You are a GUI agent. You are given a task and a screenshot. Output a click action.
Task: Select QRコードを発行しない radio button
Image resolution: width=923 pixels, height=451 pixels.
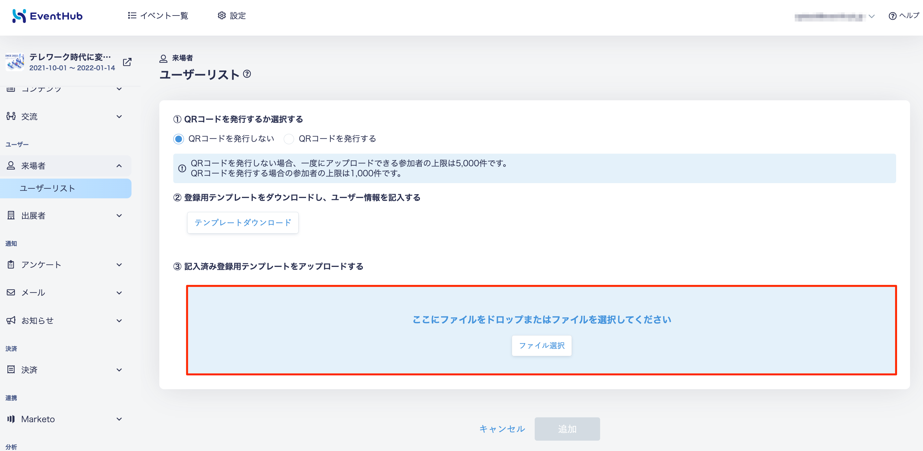(178, 139)
